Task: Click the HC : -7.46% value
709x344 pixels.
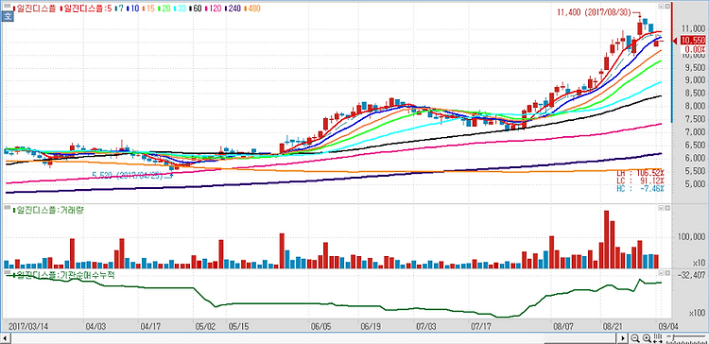Action: (640, 188)
